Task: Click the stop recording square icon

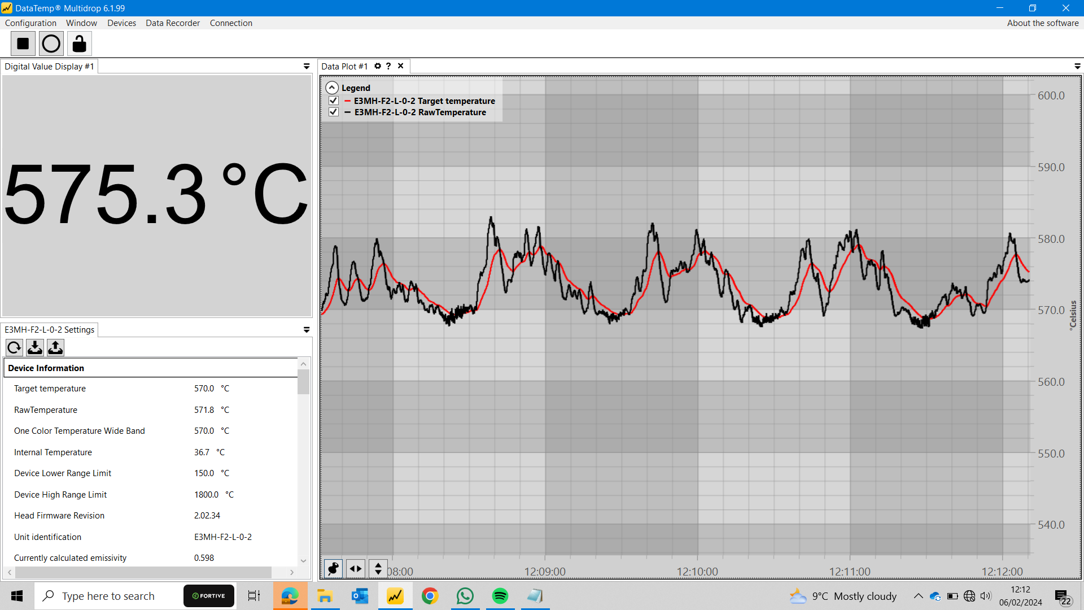Action: tap(23, 43)
